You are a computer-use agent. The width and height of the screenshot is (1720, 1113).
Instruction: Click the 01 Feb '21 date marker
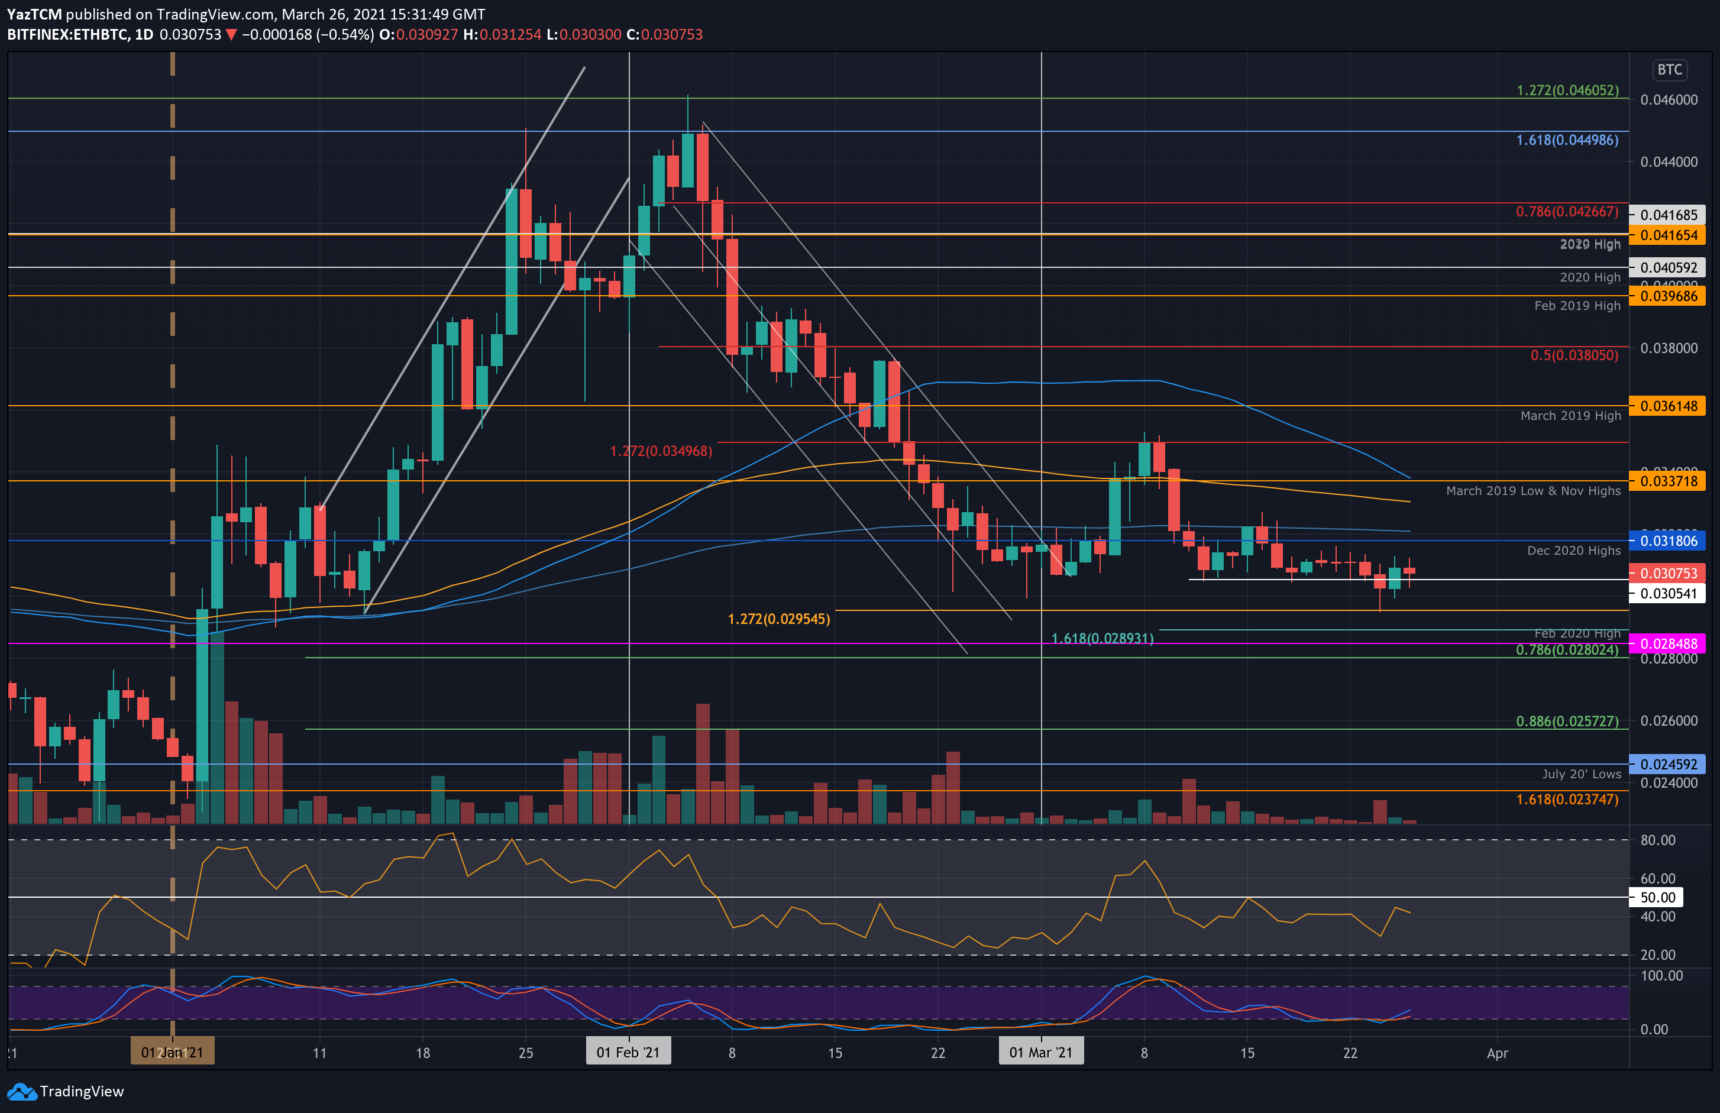click(x=628, y=1052)
